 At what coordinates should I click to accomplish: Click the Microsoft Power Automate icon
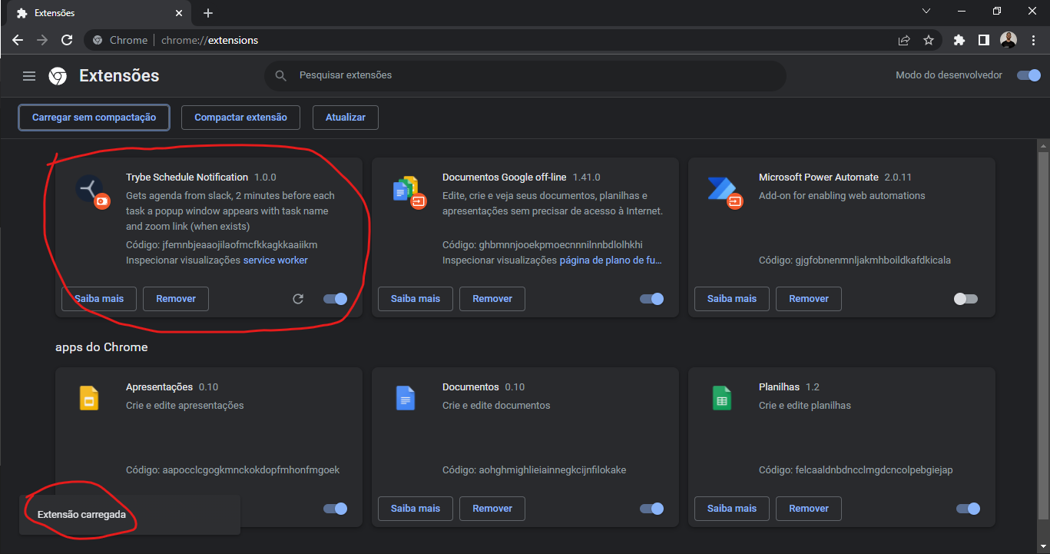pos(724,191)
